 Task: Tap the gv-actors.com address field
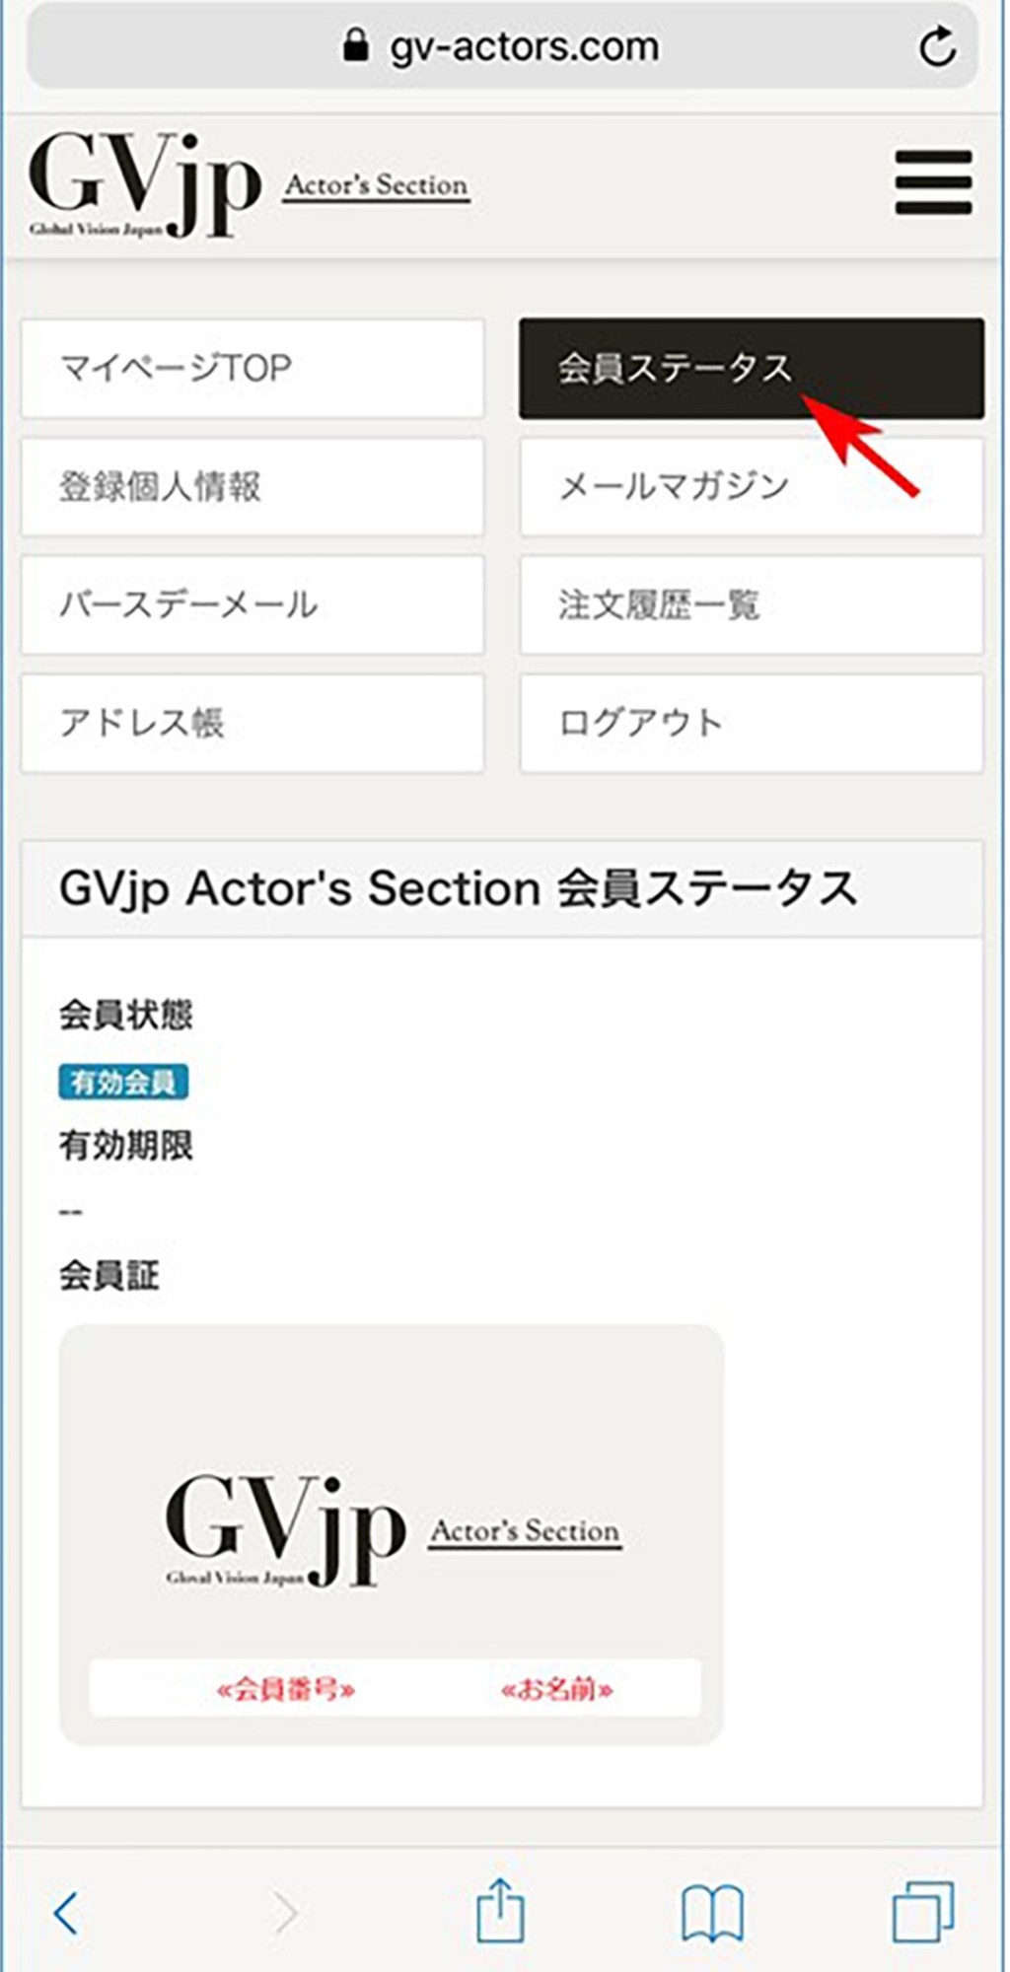click(524, 46)
